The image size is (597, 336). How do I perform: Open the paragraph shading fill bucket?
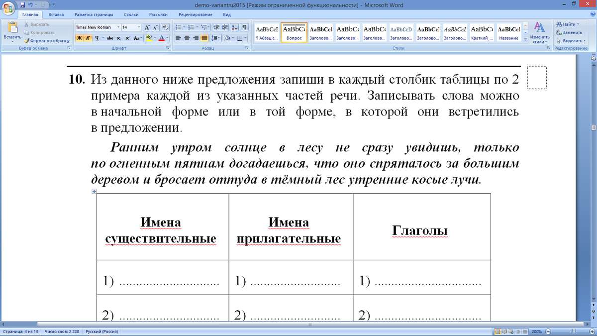click(x=228, y=38)
